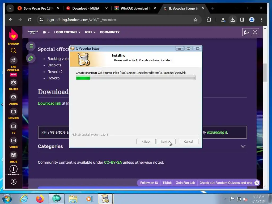Image resolution: width=272 pixels, height=204 pixels.
Task: Show hidden system tray icons arrow
Action: tap(226, 199)
